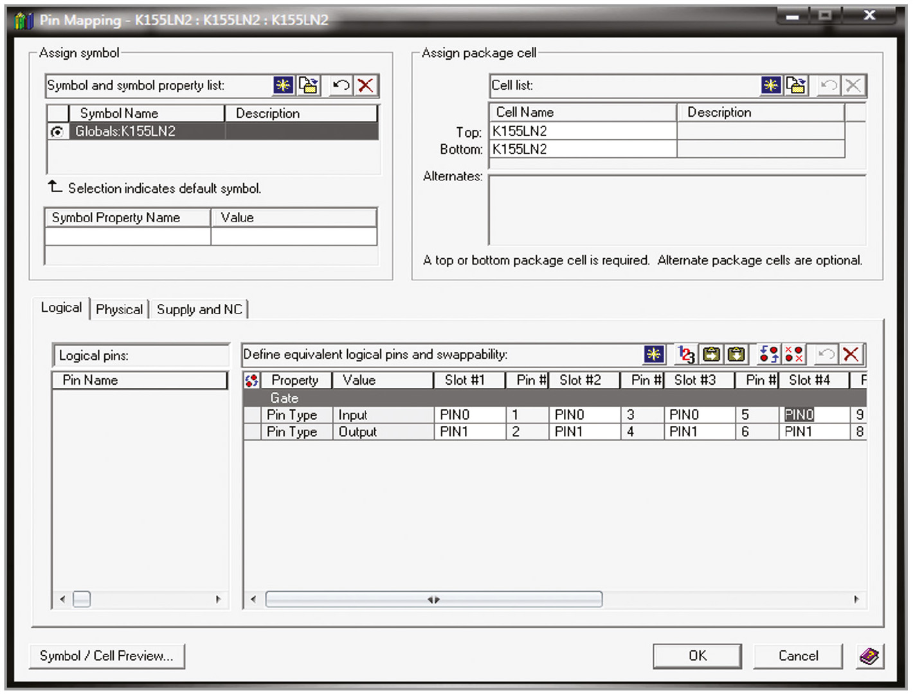This screenshot has width=913, height=695.
Task: Click new-symbol star icon in symbol list toolbar
Action: tap(283, 85)
